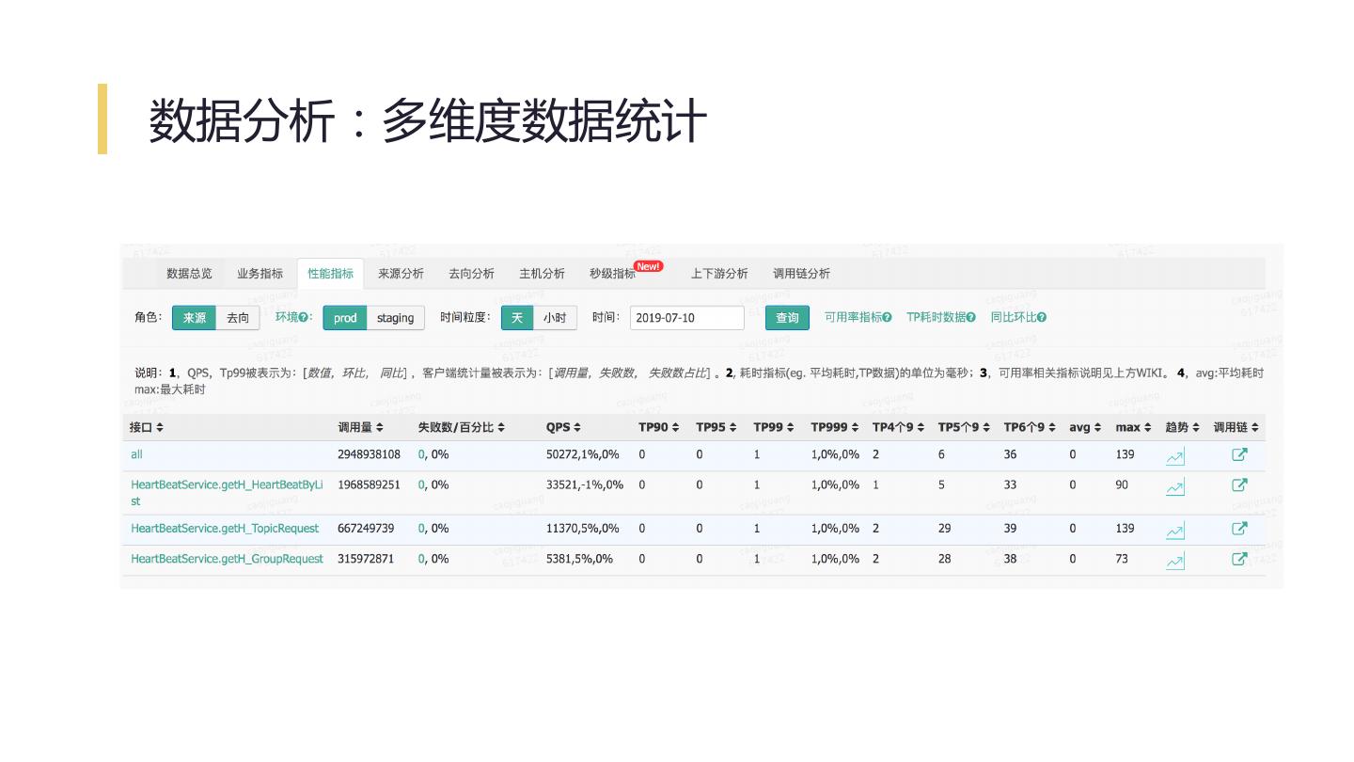Viewport: 1354px width, 762px height.
Task: Open the 秒级指标 tab
Action: click(613, 274)
